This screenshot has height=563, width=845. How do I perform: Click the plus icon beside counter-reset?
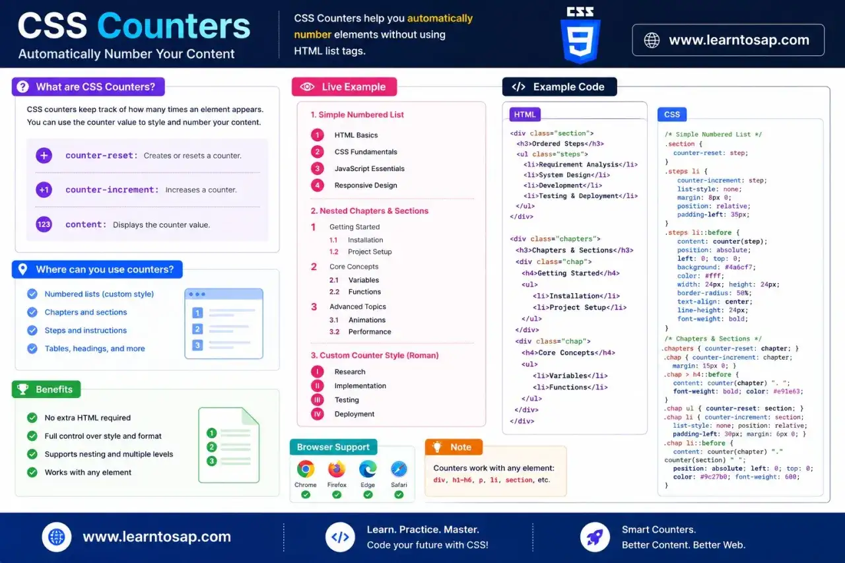click(44, 156)
